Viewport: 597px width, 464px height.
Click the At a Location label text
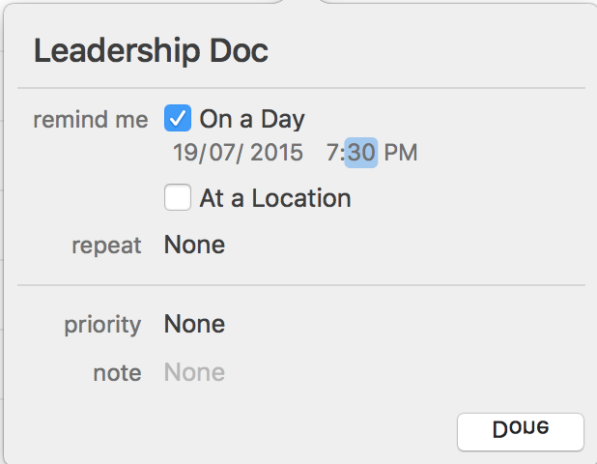pyautogui.click(x=275, y=198)
